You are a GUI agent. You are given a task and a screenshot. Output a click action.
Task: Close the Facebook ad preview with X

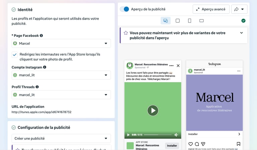click(178, 66)
